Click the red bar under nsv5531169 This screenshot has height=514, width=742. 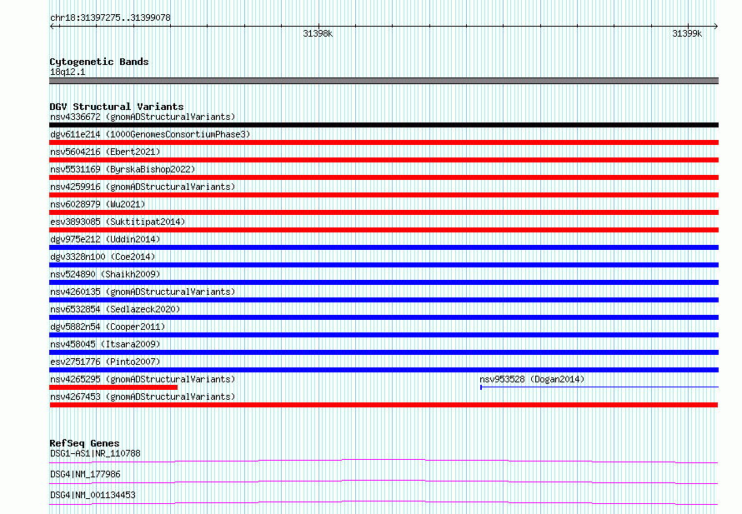point(384,177)
